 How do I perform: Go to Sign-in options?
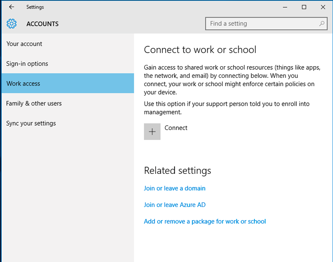click(x=27, y=64)
